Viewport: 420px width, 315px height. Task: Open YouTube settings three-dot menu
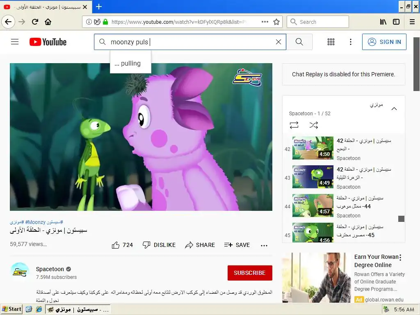tap(350, 42)
